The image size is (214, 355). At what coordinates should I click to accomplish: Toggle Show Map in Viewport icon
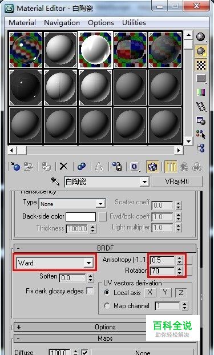click(152, 167)
